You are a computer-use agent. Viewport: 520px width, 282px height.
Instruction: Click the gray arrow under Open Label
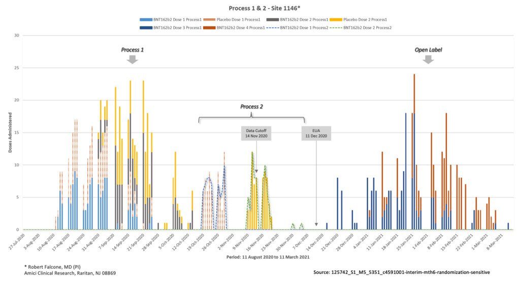click(x=428, y=59)
